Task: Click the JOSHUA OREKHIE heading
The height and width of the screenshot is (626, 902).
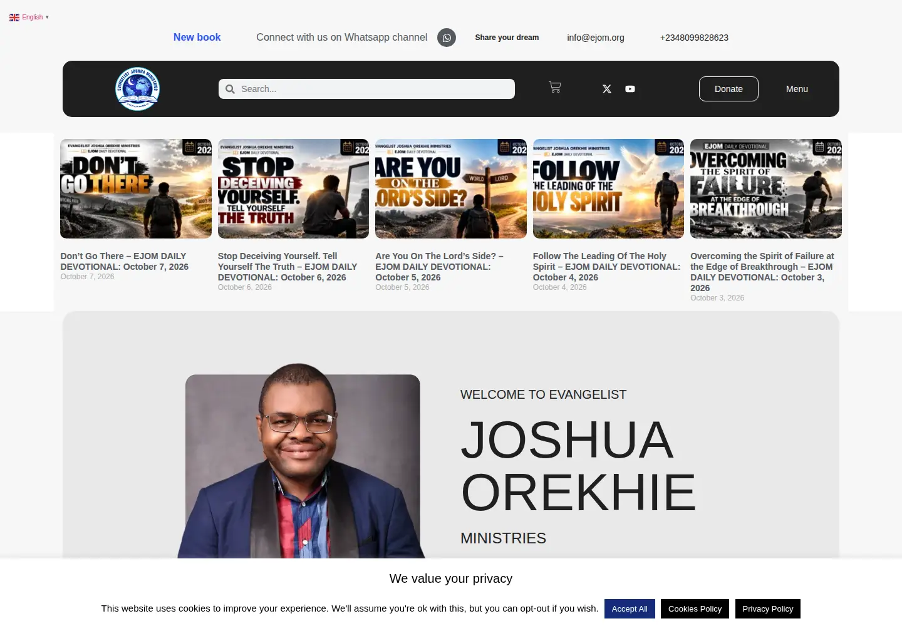Action: point(579,466)
